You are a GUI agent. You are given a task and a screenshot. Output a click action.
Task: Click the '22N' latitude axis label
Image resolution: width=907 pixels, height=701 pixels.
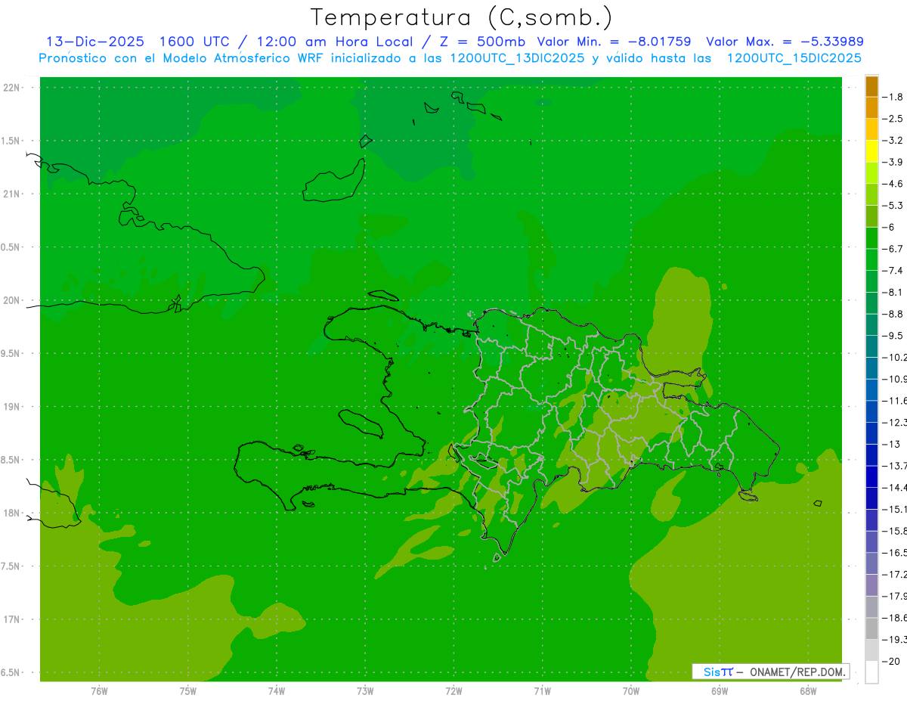[11, 88]
